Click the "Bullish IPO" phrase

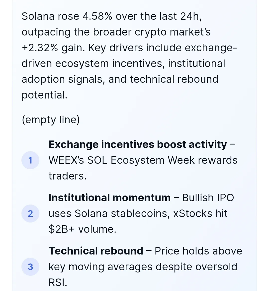coord(208,198)
